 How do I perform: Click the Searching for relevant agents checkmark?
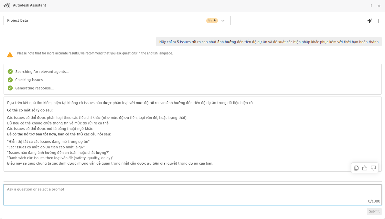(10, 72)
